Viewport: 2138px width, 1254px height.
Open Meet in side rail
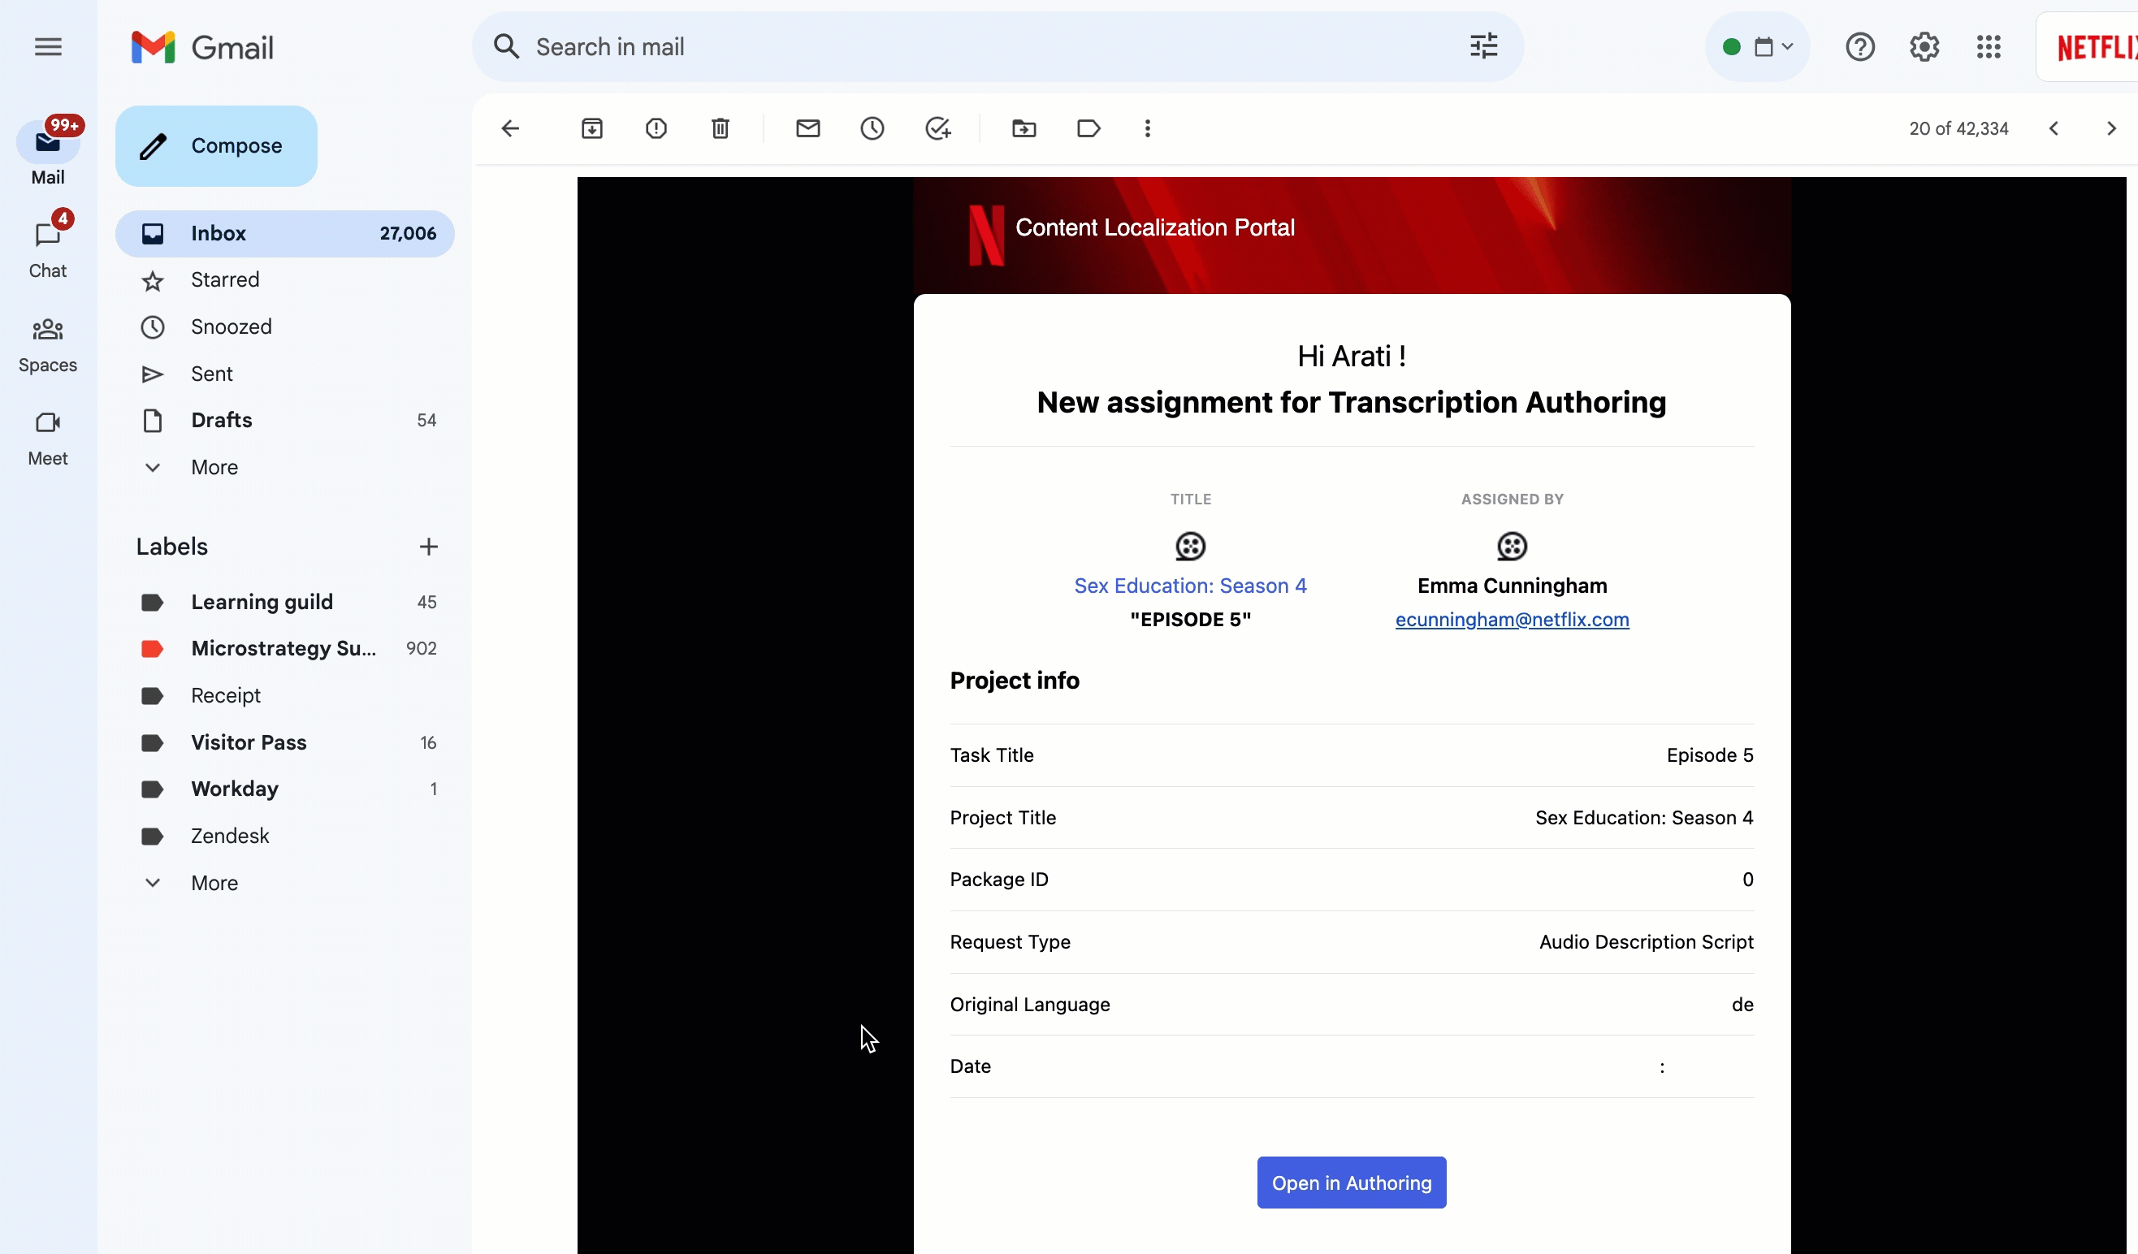tap(47, 439)
